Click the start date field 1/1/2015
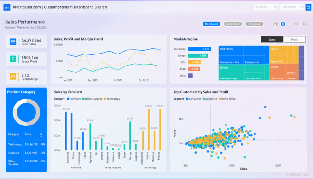 coord(267,7)
